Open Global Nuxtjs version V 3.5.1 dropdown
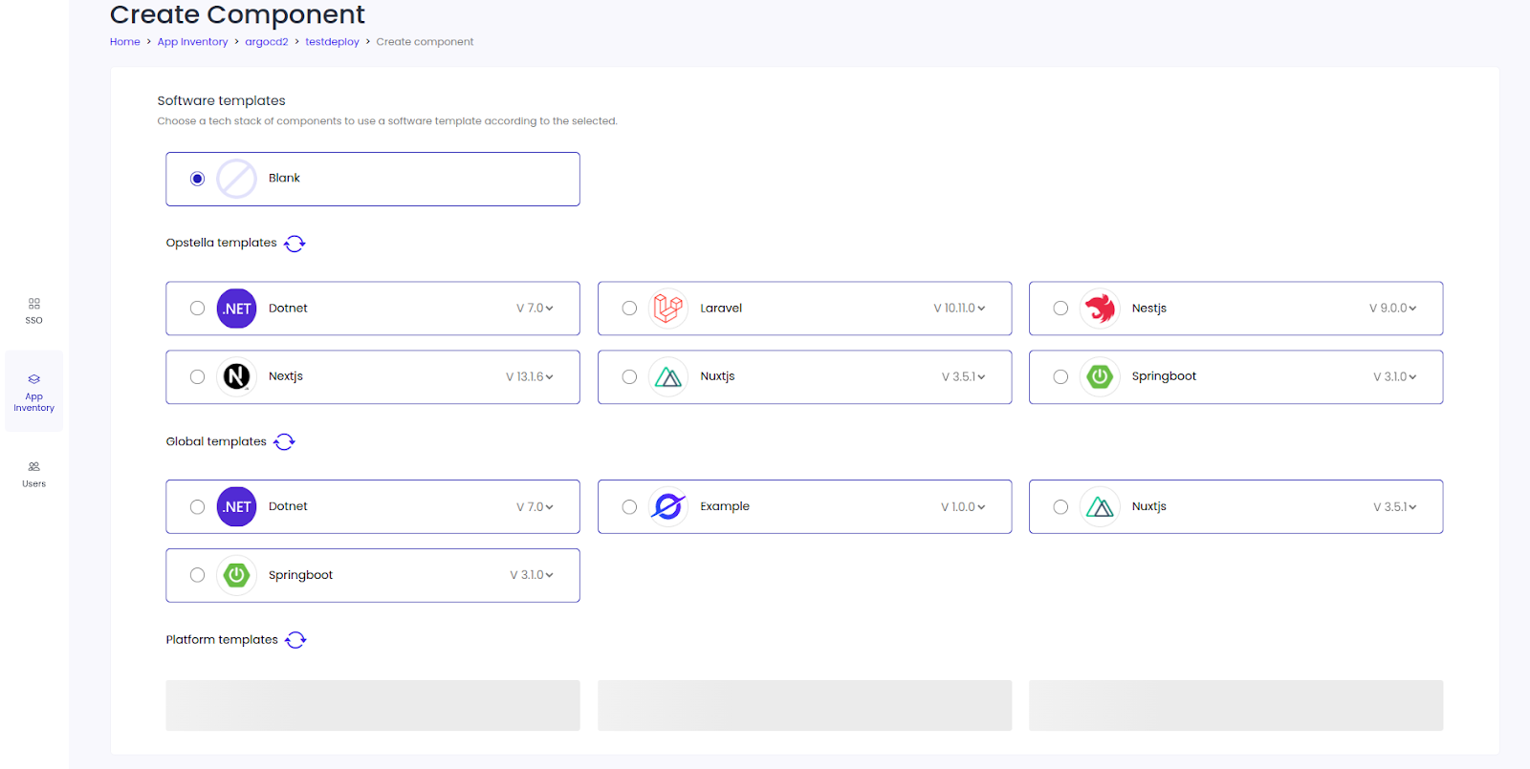Image resolution: width=1530 pixels, height=769 pixels. (1395, 507)
